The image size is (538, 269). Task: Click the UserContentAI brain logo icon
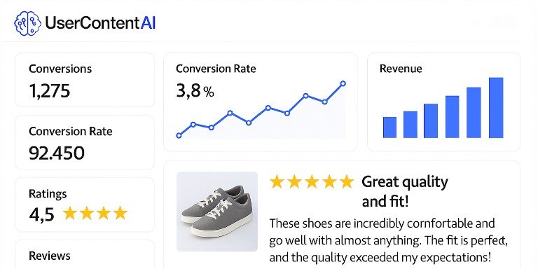tap(27, 23)
